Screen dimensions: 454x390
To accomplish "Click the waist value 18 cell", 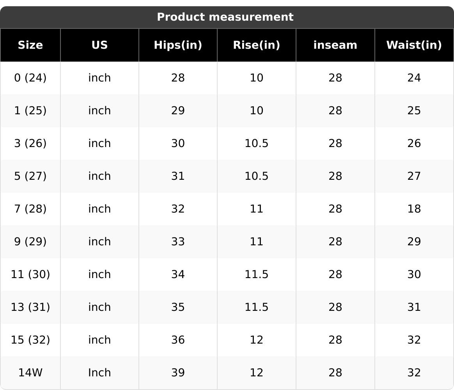I will pyautogui.click(x=414, y=209).
